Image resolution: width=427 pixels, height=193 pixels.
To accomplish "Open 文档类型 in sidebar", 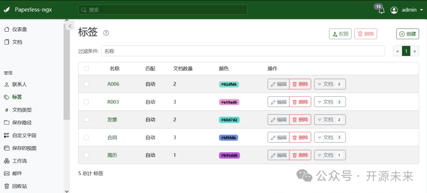I will (x=18, y=110).
